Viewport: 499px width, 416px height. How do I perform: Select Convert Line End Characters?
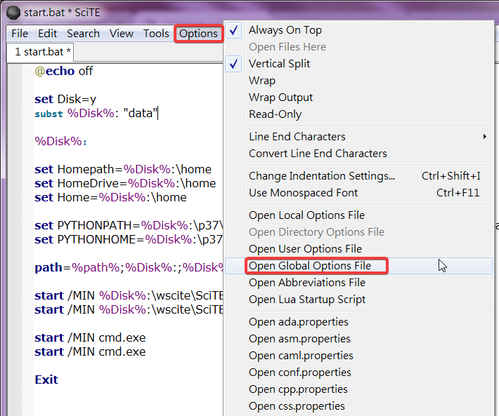point(318,154)
